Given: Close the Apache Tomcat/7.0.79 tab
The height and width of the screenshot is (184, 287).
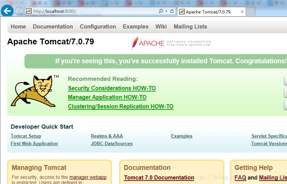Looking at the screenshot, I should click(242, 12).
